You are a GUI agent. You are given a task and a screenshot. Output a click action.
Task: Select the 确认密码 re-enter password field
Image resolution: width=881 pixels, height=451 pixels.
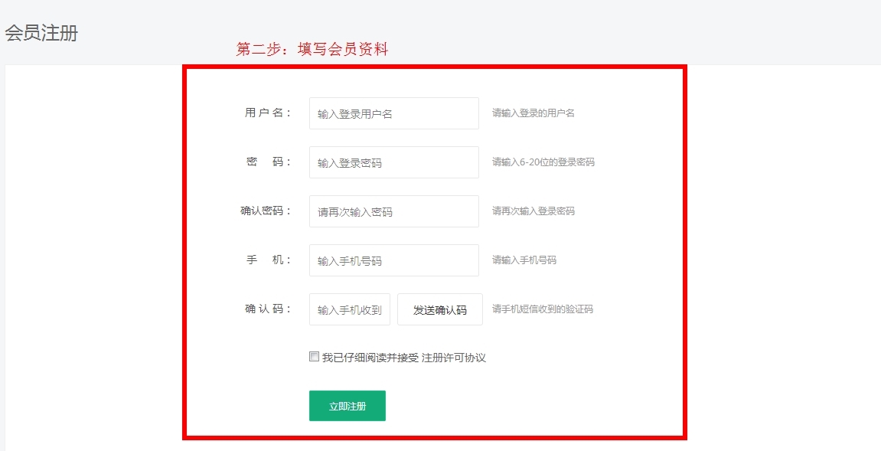click(x=393, y=211)
